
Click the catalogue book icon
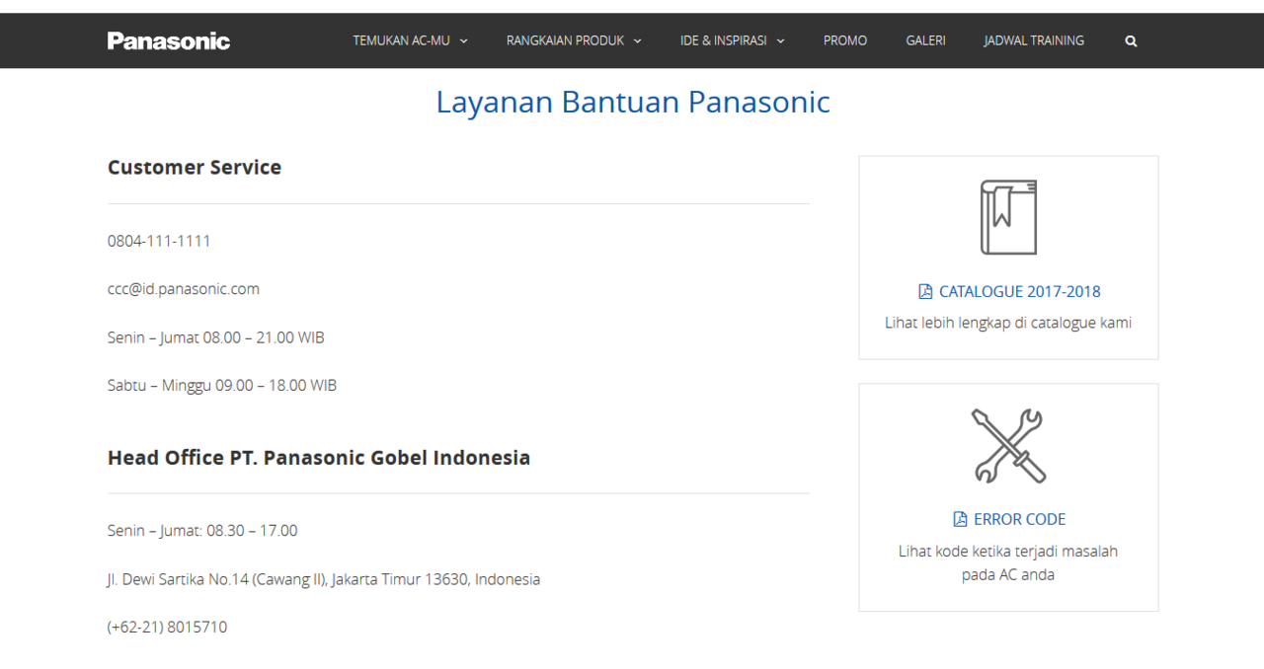tap(1008, 217)
